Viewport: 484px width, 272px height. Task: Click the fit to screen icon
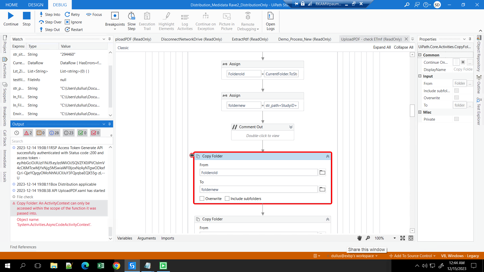tap(403, 238)
